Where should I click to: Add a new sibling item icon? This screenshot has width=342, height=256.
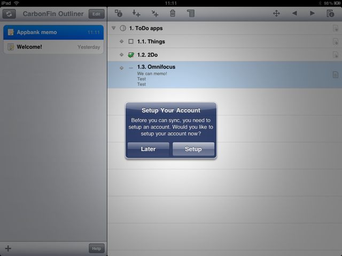[136, 13]
